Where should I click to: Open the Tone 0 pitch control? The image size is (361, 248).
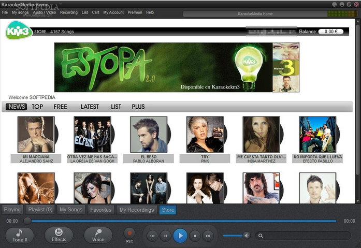[x=20, y=236]
